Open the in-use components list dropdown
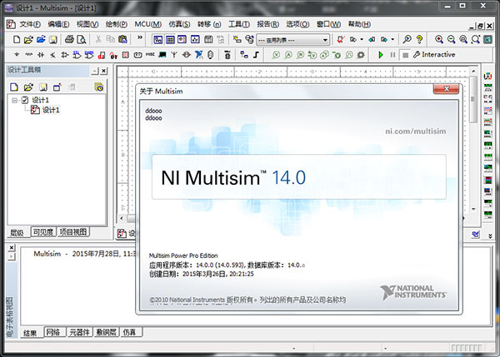Screen dimensions: 500x357 click(x=324, y=39)
